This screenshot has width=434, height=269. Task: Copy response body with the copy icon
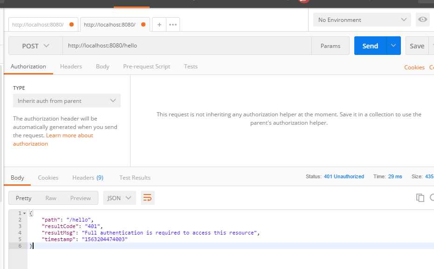(420, 198)
